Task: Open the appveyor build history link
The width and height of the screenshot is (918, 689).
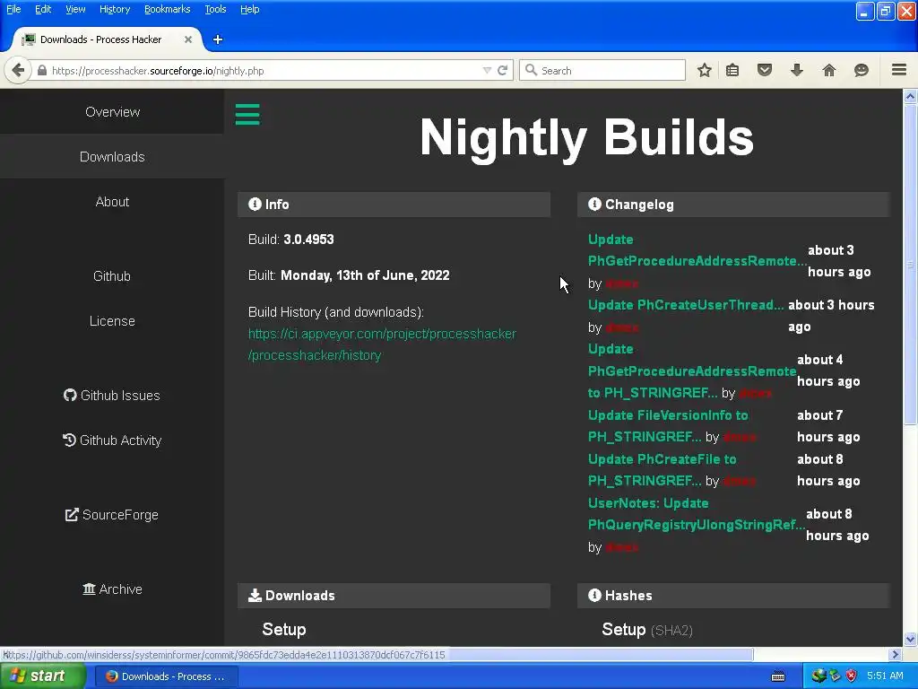Action: click(382, 344)
